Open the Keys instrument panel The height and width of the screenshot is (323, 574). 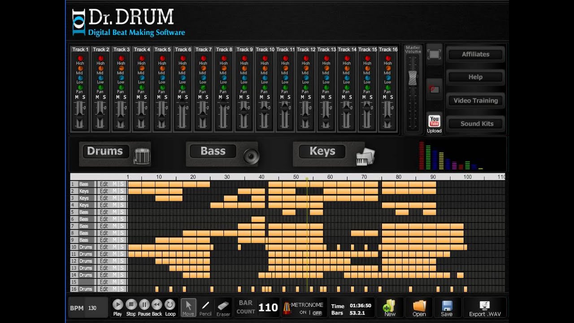(322, 151)
